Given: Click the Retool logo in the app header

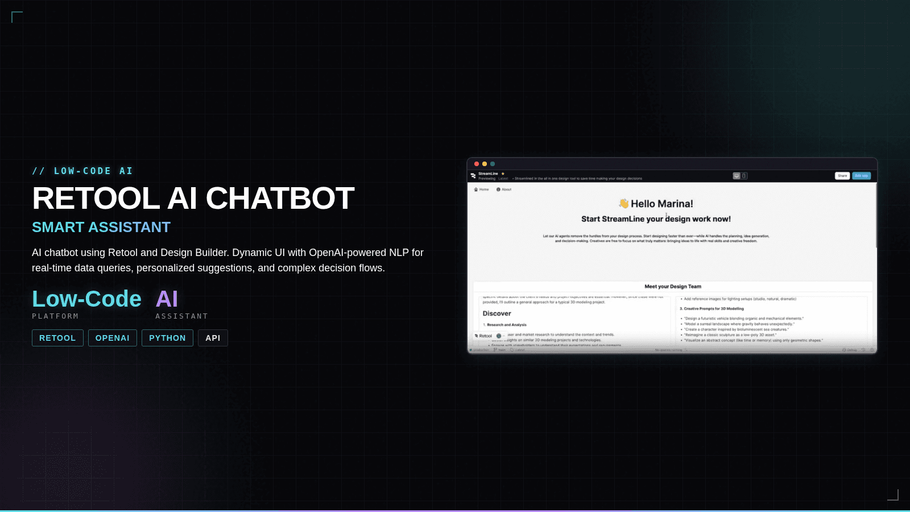Looking at the screenshot, I should [x=474, y=175].
